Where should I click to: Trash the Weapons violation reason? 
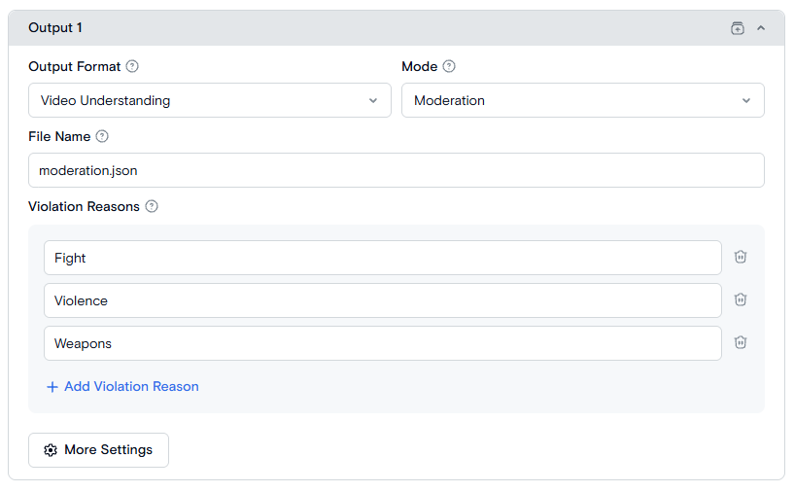tap(741, 342)
